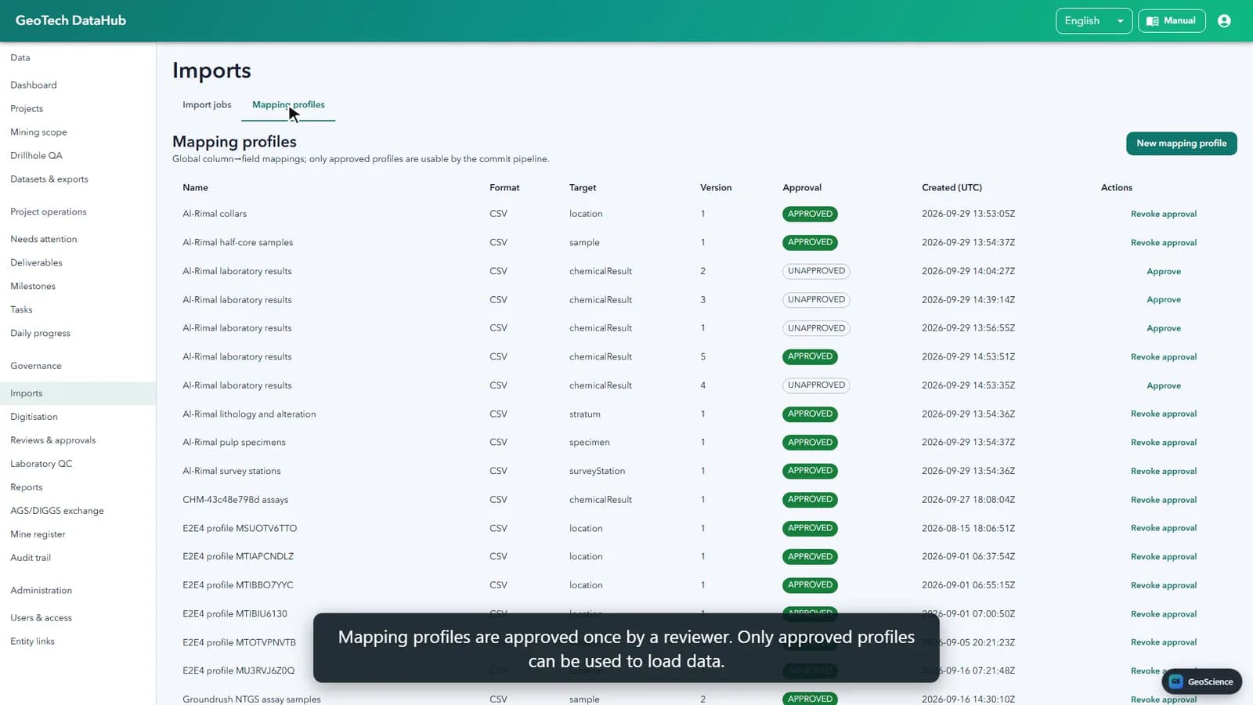Revoke approval for E2E4 profile MTOTVPNVTB
Image resolution: width=1253 pixels, height=705 pixels.
click(x=1163, y=642)
